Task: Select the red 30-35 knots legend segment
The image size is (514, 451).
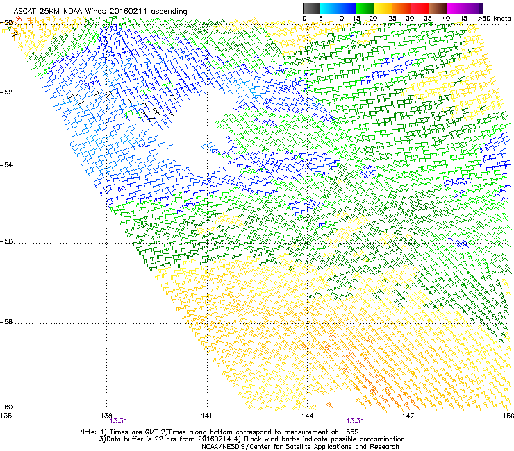Action: point(420,8)
